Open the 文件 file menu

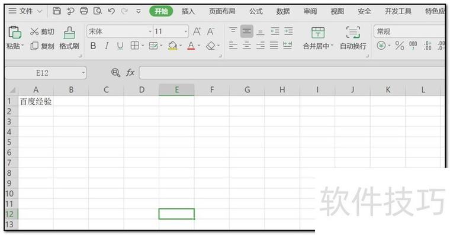(x=25, y=11)
